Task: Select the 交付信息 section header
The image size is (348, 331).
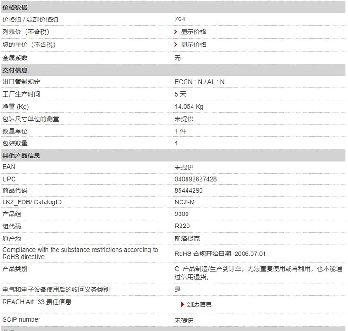Action: (x=15, y=70)
